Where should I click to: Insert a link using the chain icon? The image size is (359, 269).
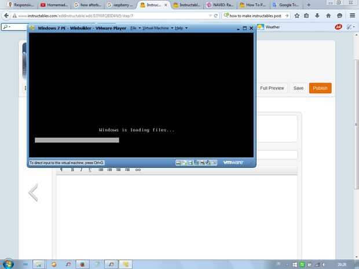(x=138, y=169)
